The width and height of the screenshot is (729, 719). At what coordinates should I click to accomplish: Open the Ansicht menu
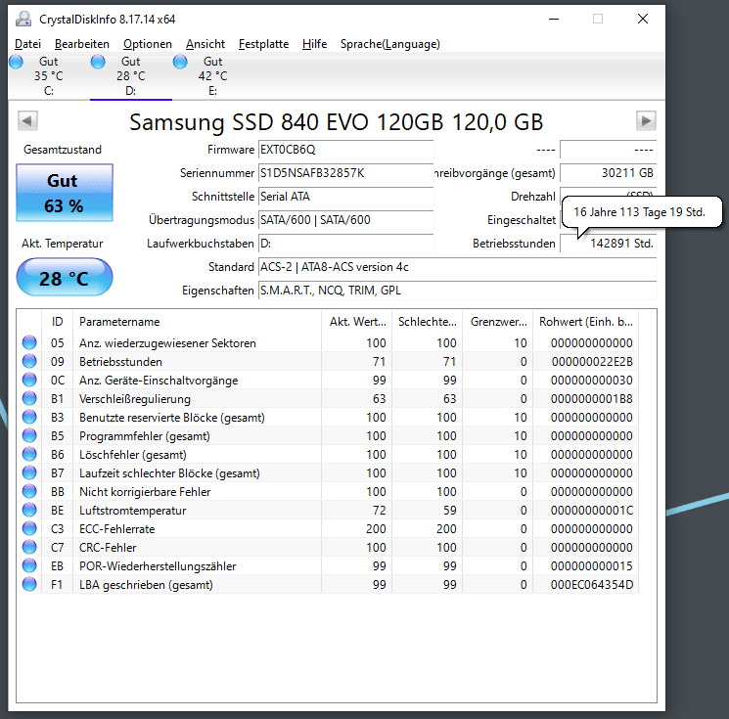pyautogui.click(x=205, y=44)
